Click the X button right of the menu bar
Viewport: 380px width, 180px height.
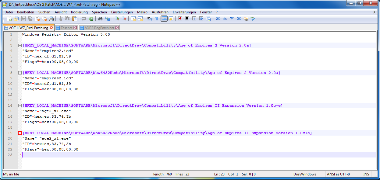pos(374,12)
